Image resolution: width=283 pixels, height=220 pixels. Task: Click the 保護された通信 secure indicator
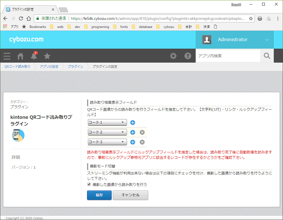pos(51,18)
